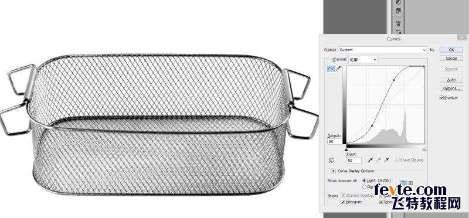Collapse Curve Display Options
The height and width of the screenshot is (218, 469).
coord(334,171)
